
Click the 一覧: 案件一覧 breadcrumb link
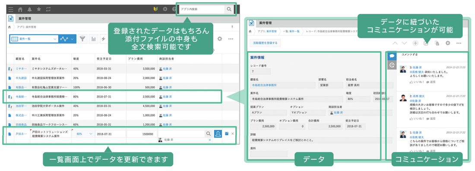pos(291,31)
